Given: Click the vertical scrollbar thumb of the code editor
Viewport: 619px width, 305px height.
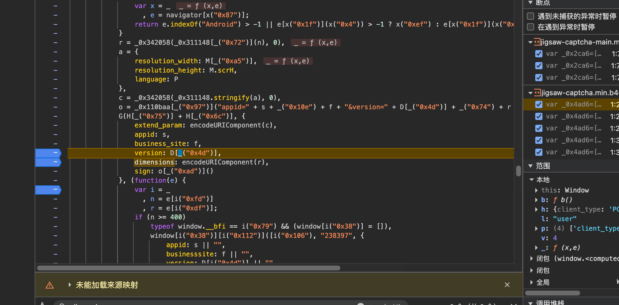Looking at the screenshot, I should pos(519,171).
